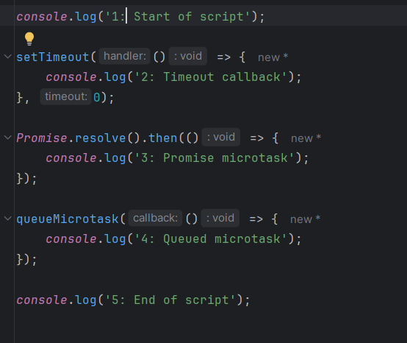This screenshot has width=407, height=343.
Task: Click the 'timeout:' parameter hint
Action: coord(65,96)
